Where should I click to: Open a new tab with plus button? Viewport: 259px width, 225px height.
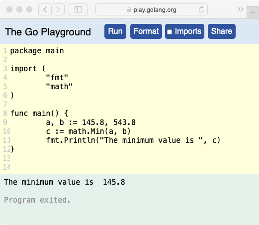tap(253, 13)
